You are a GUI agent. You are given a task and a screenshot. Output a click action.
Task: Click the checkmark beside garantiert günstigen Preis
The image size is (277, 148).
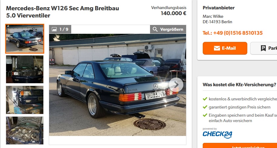[x=205, y=107]
